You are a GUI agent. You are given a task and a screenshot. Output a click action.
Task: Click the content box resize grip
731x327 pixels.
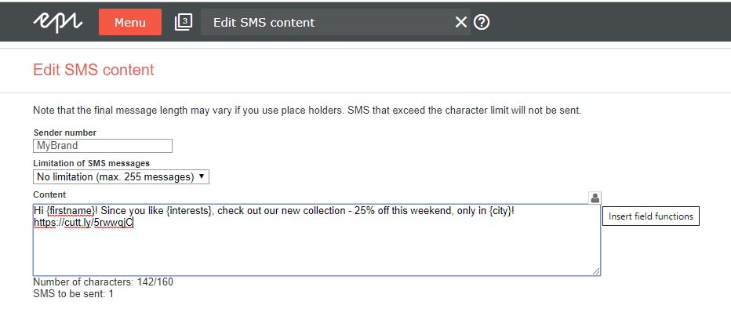click(x=596, y=271)
